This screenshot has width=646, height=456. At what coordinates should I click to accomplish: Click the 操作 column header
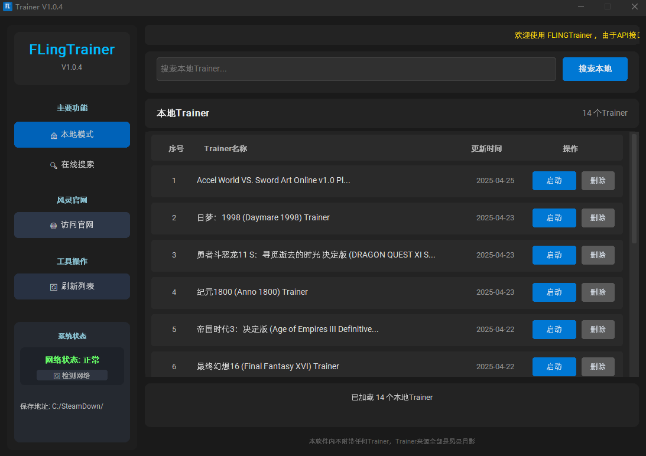coord(570,149)
